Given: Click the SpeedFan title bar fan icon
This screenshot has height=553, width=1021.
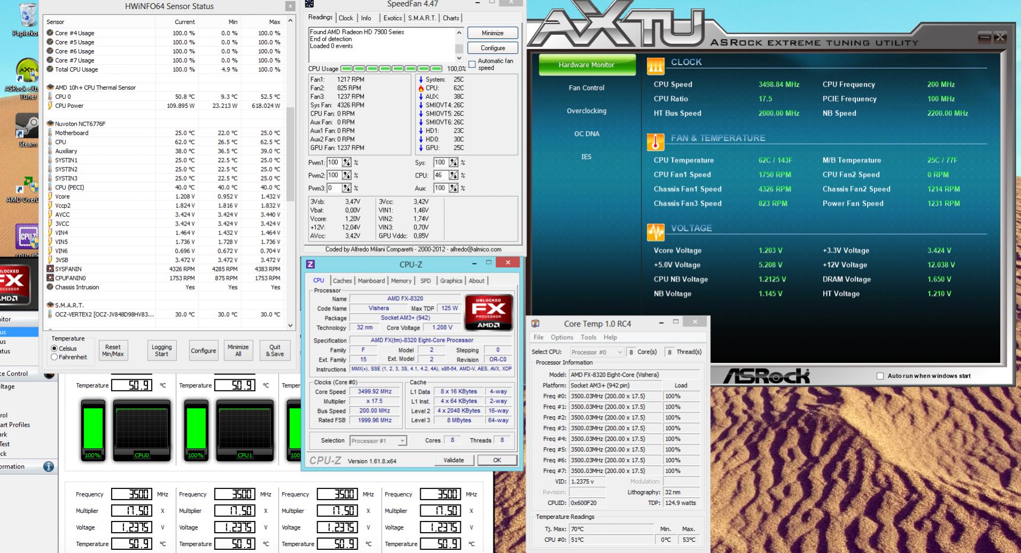Looking at the screenshot, I should 310,4.
